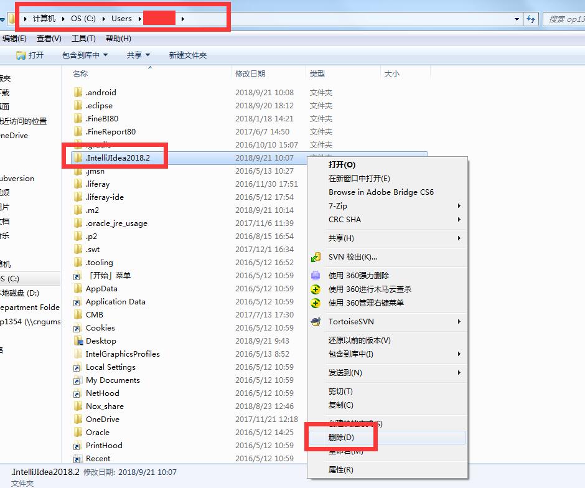Click the 360 force delete icon

(316, 275)
